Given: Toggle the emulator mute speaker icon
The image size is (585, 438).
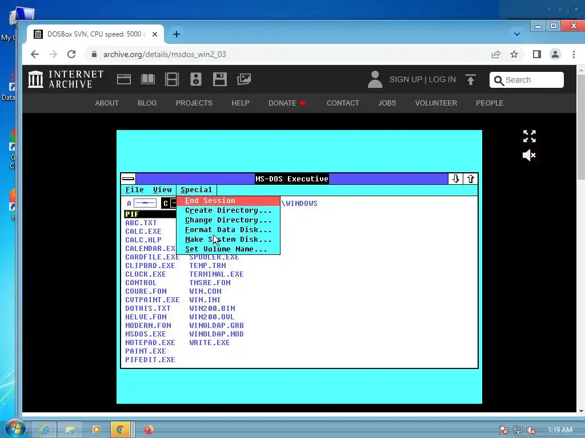Looking at the screenshot, I should pos(530,155).
